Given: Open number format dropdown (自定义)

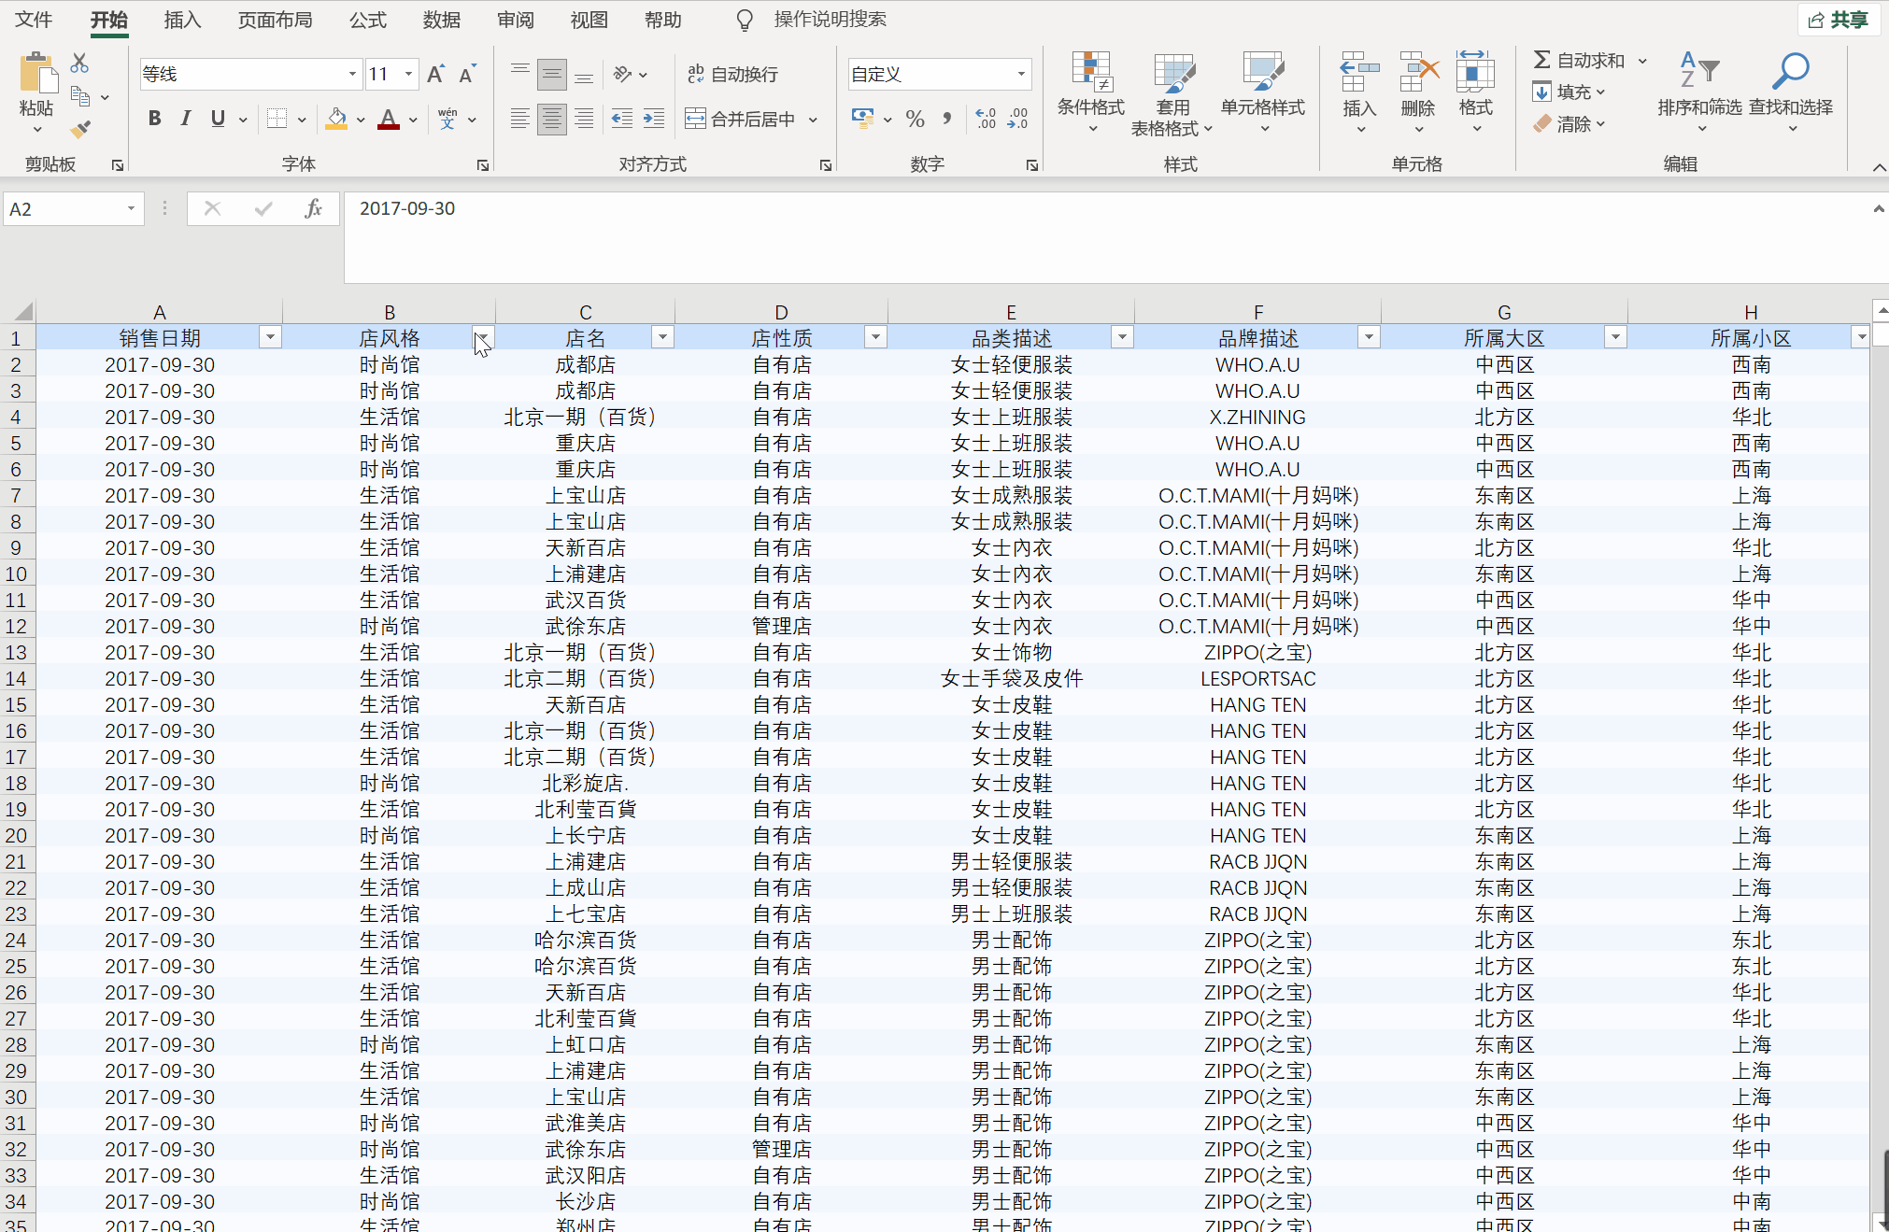Looking at the screenshot, I should 1021,74.
